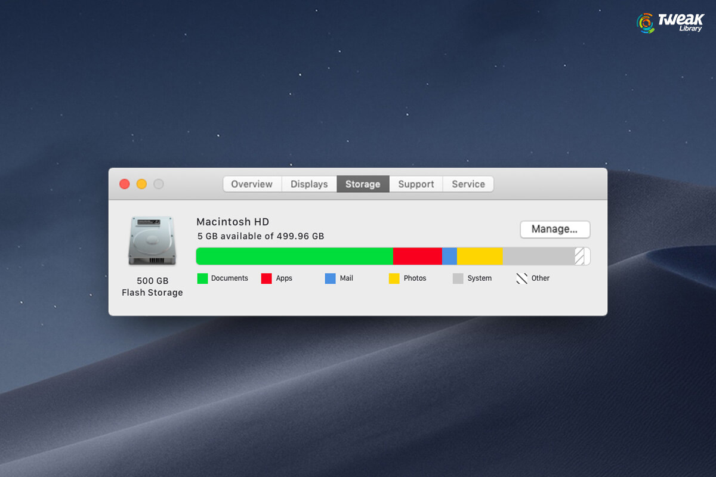Switch to the Displays tab
This screenshot has width=716, height=477.
click(308, 184)
